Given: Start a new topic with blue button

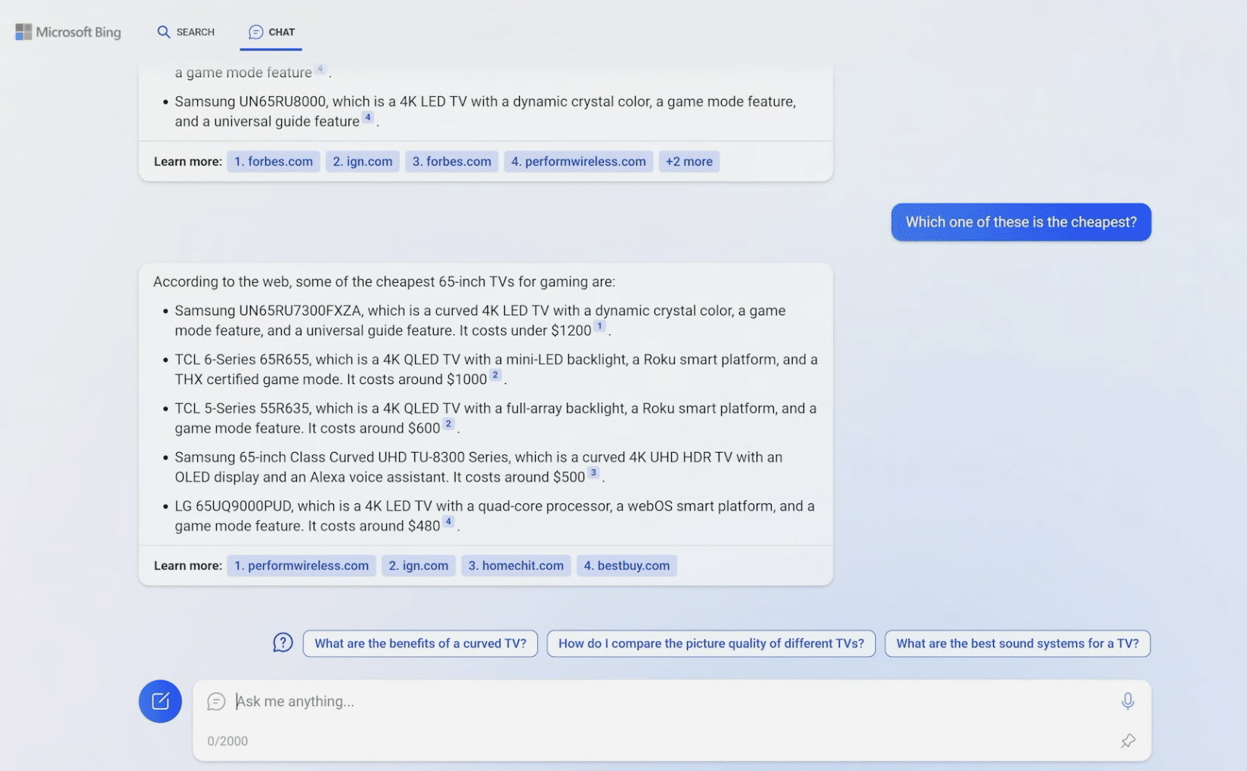Looking at the screenshot, I should tap(160, 701).
